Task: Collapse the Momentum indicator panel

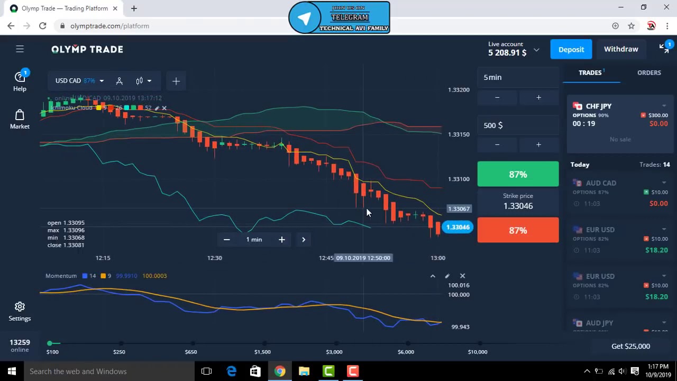Action: [x=433, y=276]
